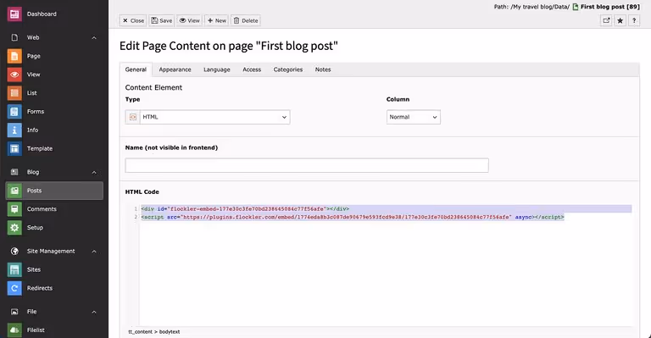Click the Filelist label in sidebar
The height and width of the screenshot is (338, 651).
tap(36, 330)
